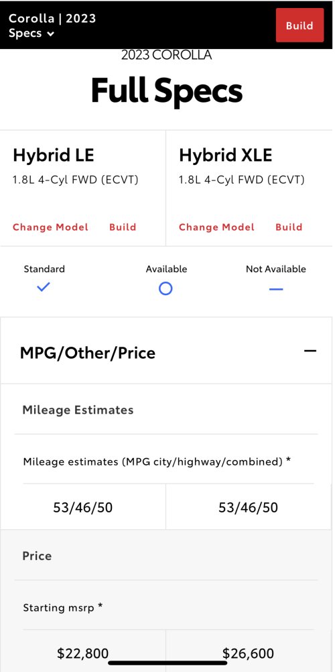Collapse MPG/Other/Price section with minus icon
This screenshot has width=335, height=672.
click(310, 351)
